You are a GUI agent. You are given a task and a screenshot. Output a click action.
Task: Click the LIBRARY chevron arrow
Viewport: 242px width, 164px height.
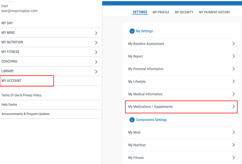tap(96, 71)
